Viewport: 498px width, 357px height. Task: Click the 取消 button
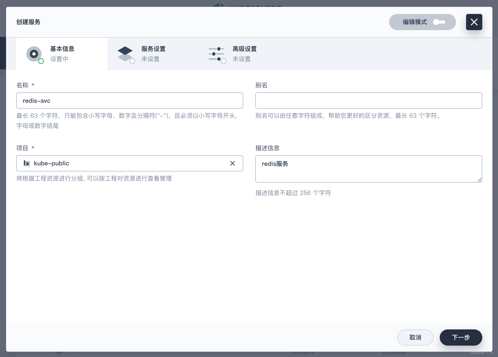point(415,338)
